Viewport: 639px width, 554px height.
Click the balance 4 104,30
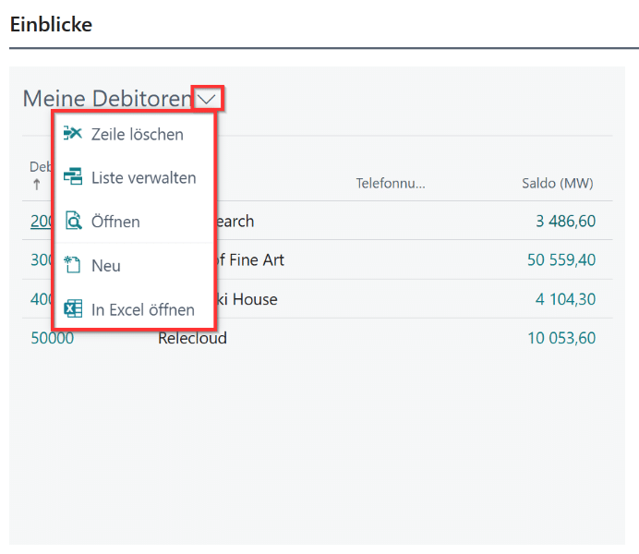565,299
